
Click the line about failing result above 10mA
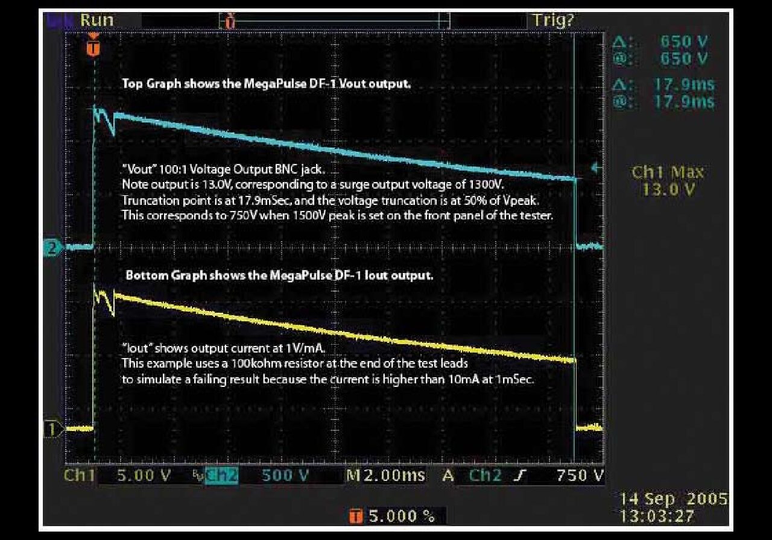pyautogui.click(x=327, y=380)
